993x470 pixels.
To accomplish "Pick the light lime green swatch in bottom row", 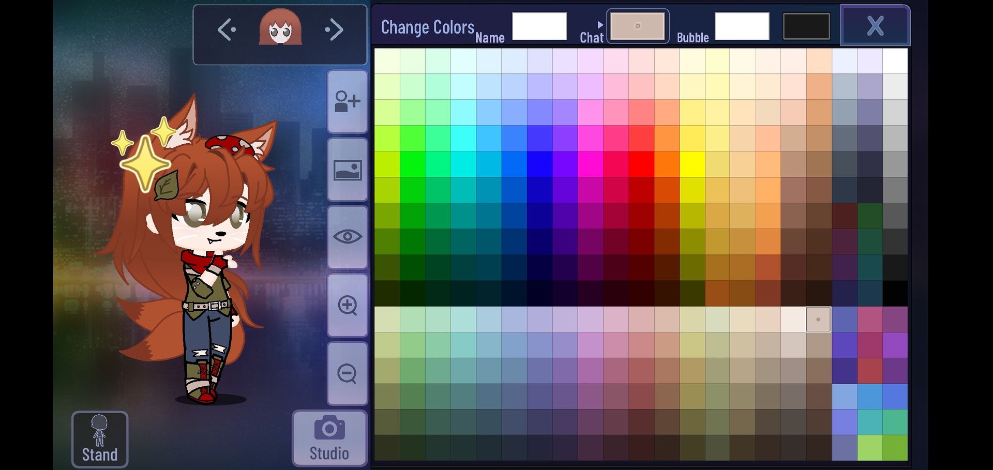I will pyautogui.click(x=870, y=448).
